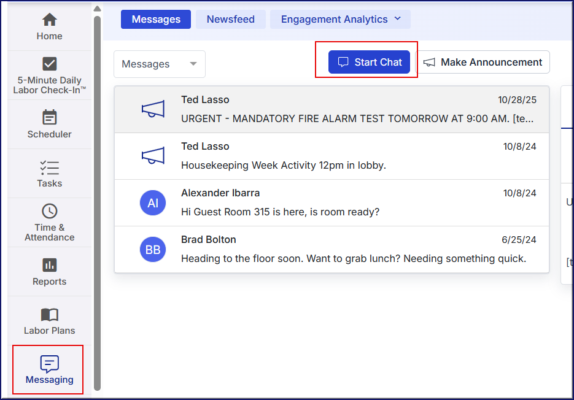Switch to the Messages tab
Screen dimensions: 574x400
tap(156, 19)
